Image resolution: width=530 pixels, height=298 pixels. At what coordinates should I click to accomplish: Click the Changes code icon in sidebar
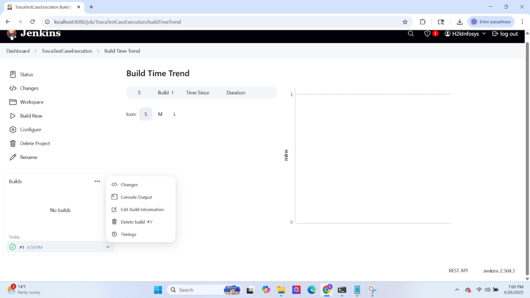[12, 88]
